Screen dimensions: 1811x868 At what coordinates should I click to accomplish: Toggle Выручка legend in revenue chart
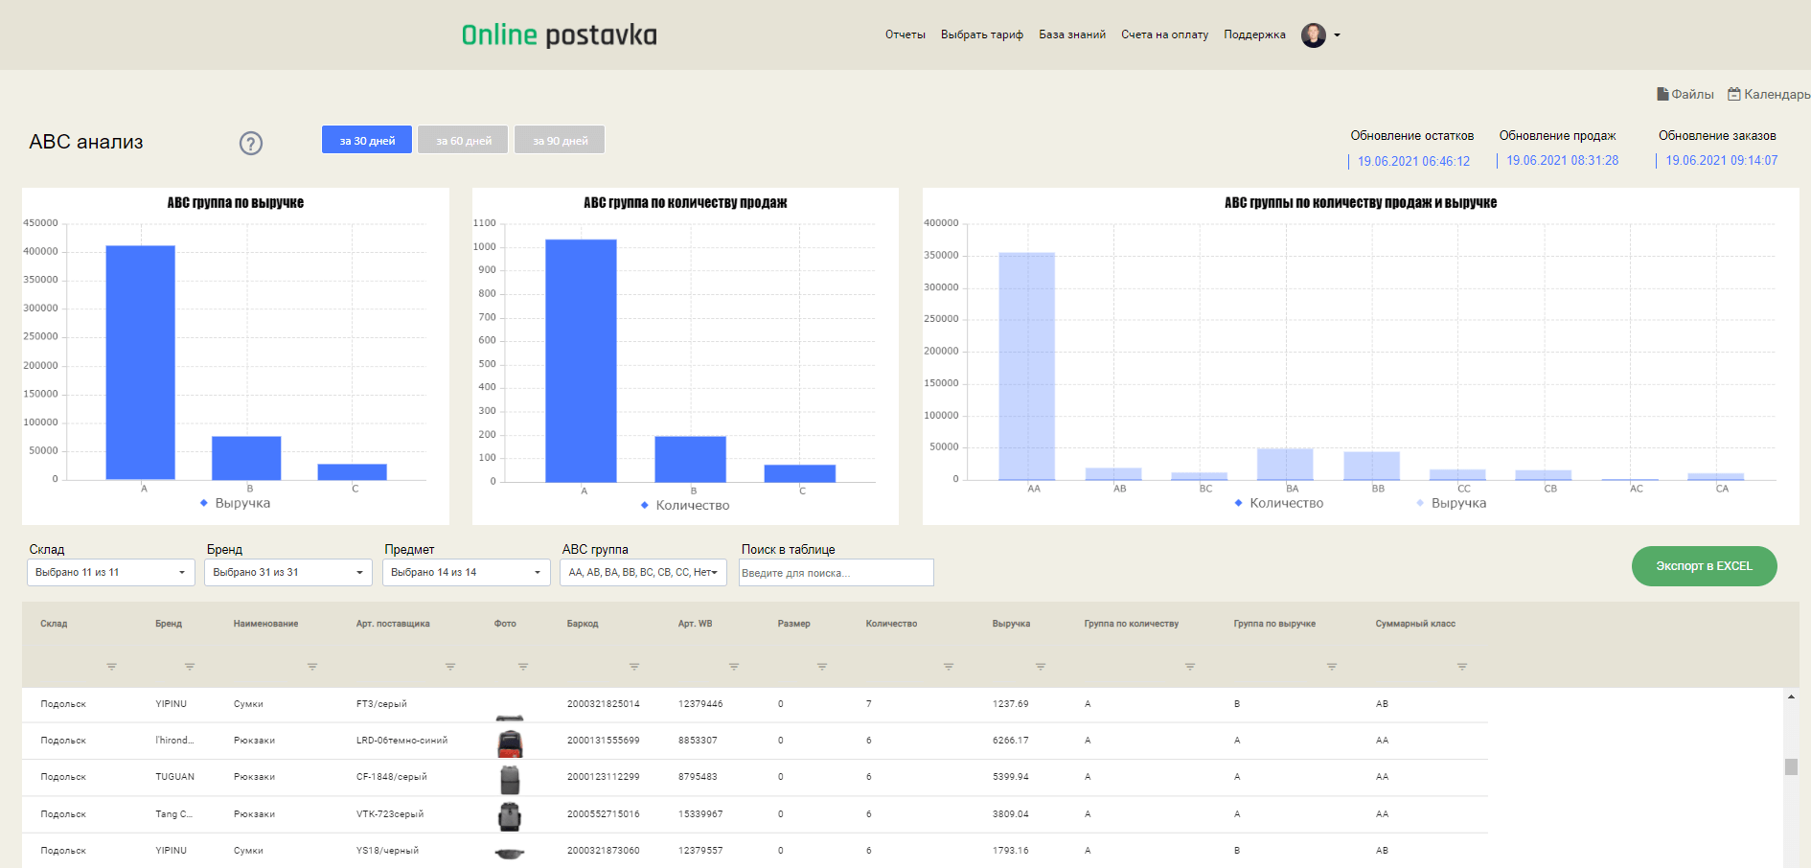click(x=235, y=503)
